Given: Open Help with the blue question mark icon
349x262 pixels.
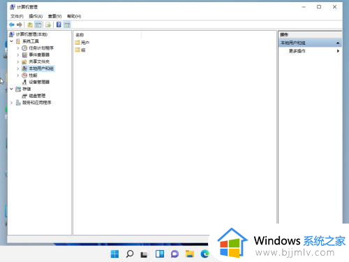Looking at the screenshot, I should point(59,24).
